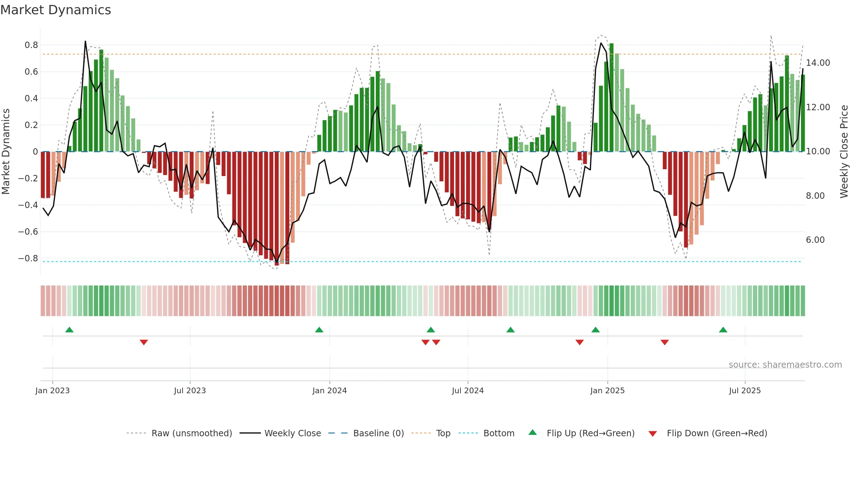
Task: Click the Weekly Close Price axis label
Action: [x=844, y=151]
